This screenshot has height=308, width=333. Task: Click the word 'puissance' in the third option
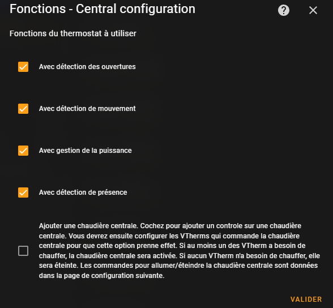click(x=116, y=151)
